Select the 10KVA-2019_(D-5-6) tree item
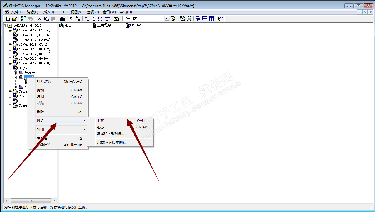The image size is (375, 212). (35, 59)
